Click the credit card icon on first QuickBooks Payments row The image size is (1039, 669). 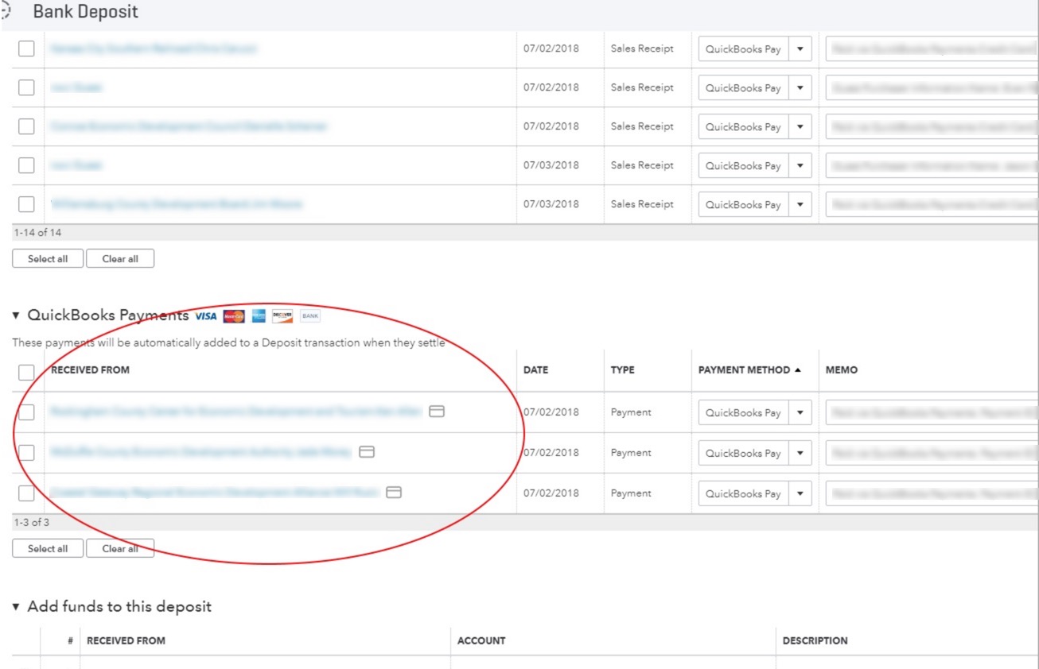(437, 412)
